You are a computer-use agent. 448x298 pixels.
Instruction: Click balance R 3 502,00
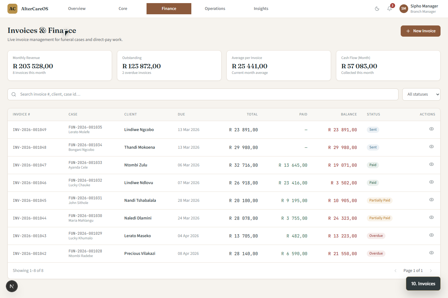pyautogui.click(x=344, y=183)
